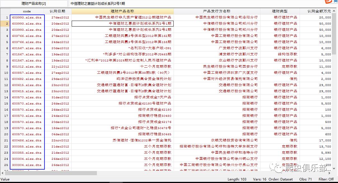Screen dimensions: 338x183
Task: Click the 27sep2012 date cell
Action: point(57,73)
